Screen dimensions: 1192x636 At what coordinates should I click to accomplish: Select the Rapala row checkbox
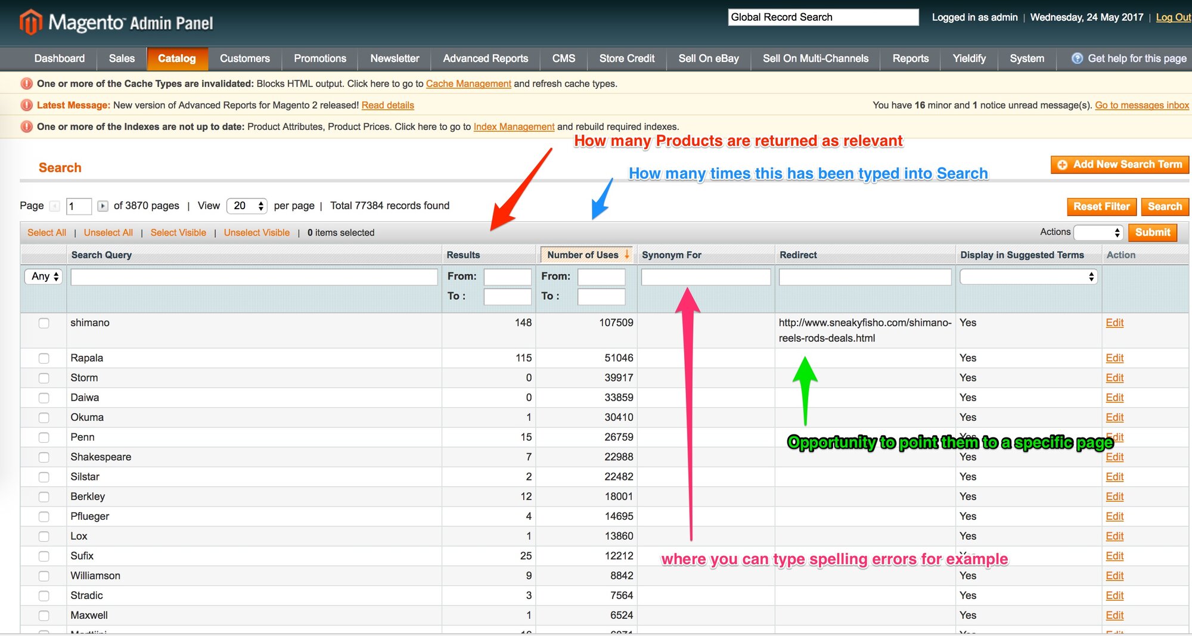[x=44, y=358]
